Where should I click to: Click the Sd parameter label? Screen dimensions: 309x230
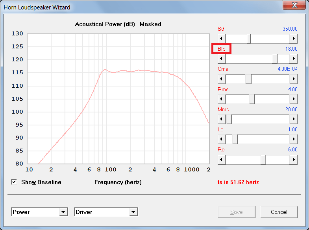(x=221, y=29)
